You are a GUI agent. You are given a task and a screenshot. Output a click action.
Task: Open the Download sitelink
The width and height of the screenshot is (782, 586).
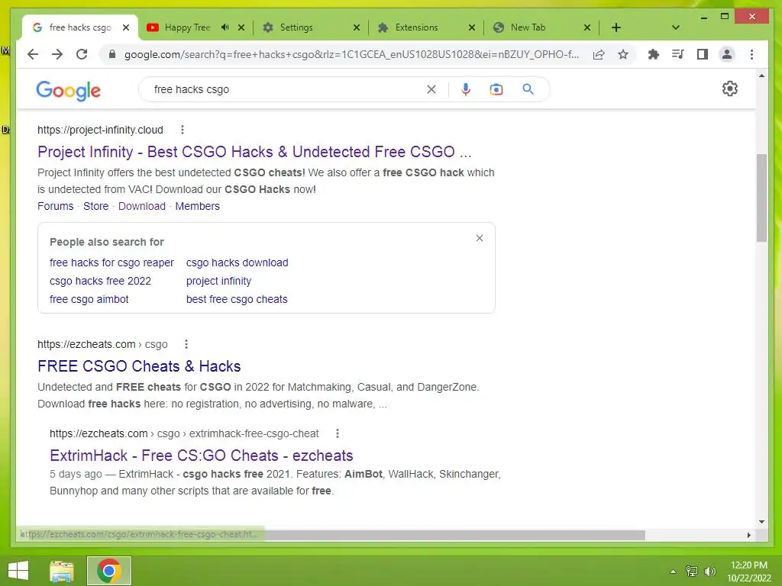[141, 206]
